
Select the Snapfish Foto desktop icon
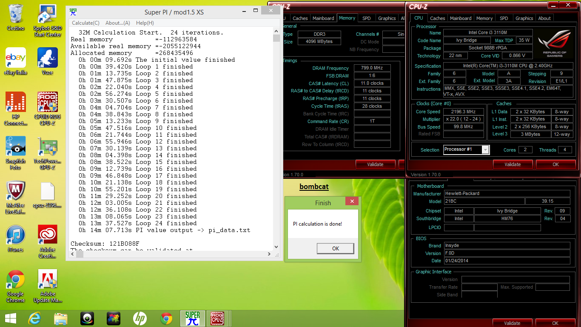tap(16, 153)
